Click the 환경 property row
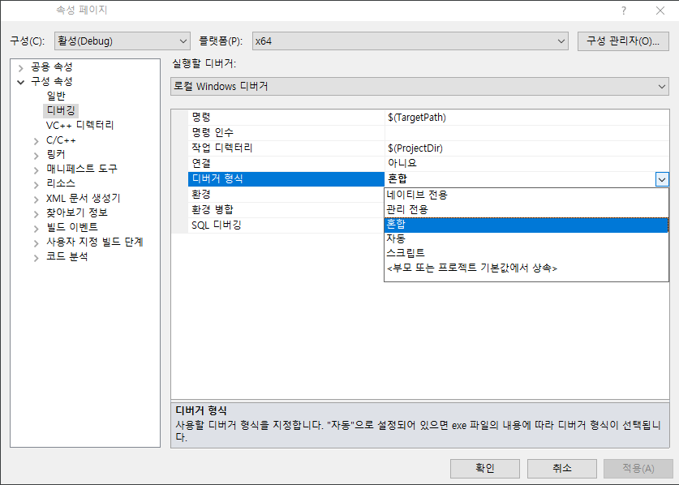This screenshot has height=485, width=679. 286,194
